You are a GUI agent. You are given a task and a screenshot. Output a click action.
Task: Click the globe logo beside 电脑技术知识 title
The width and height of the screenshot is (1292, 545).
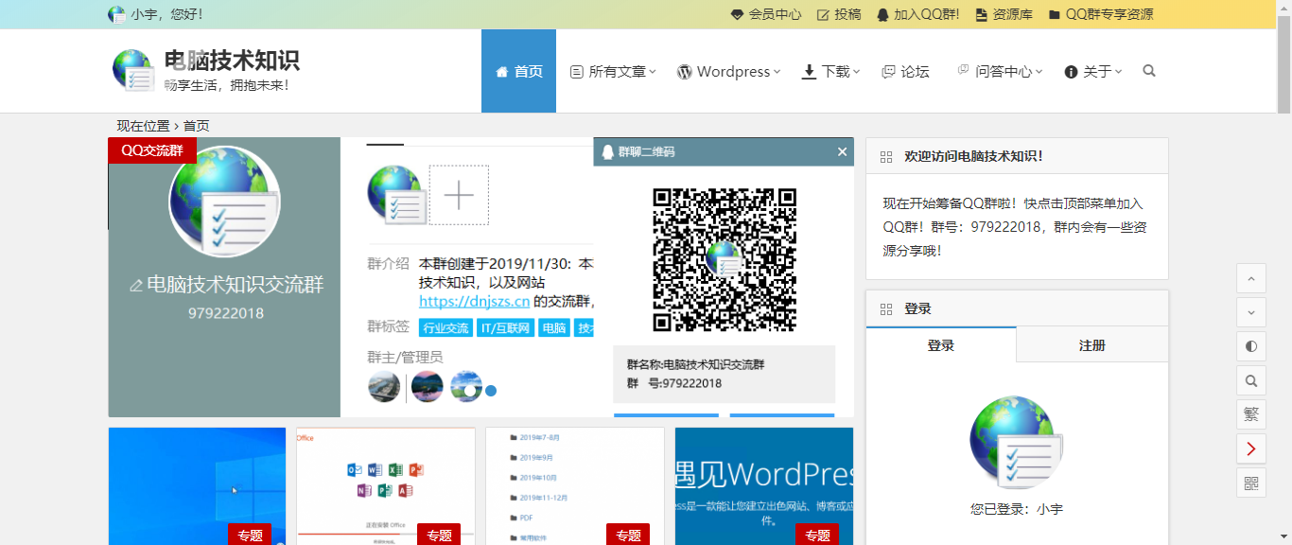pyautogui.click(x=133, y=71)
